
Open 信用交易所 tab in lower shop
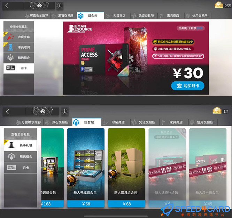click(203, 122)
